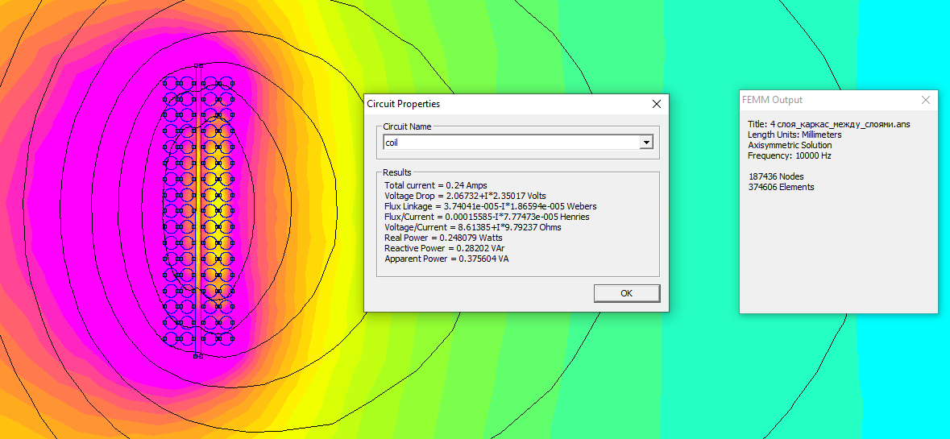Click 'Axisymmetric Solution' in FEMM Output
This screenshot has height=439, width=950.
pyautogui.click(x=790, y=145)
